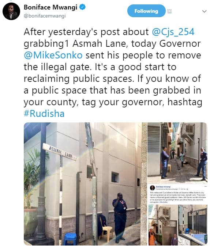Open the @bonifacemwangi handle
210x247 pixels.
coord(45,16)
